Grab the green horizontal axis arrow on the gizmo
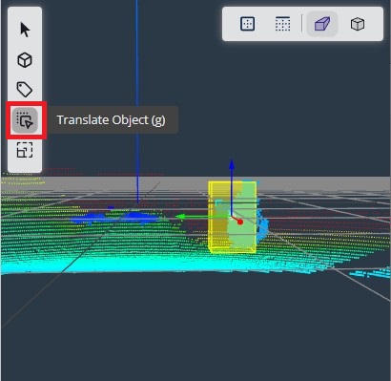This screenshot has width=391, height=381. click(181, 217)
